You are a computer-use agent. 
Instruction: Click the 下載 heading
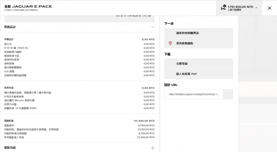coord(167,54)
